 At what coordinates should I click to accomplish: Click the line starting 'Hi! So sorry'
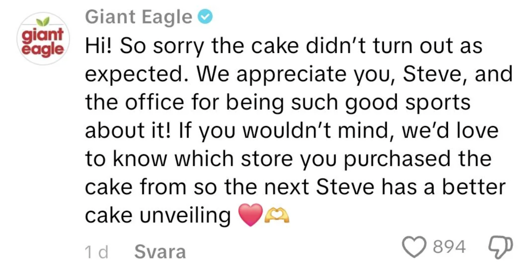(283, 46)
